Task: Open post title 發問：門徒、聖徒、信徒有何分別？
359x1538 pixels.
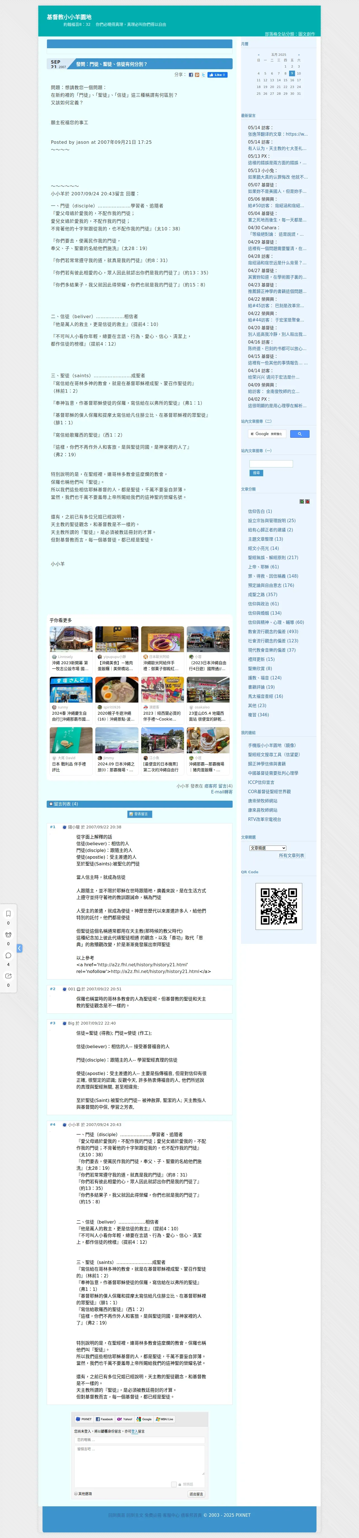Action: click(x=111, y=64)
